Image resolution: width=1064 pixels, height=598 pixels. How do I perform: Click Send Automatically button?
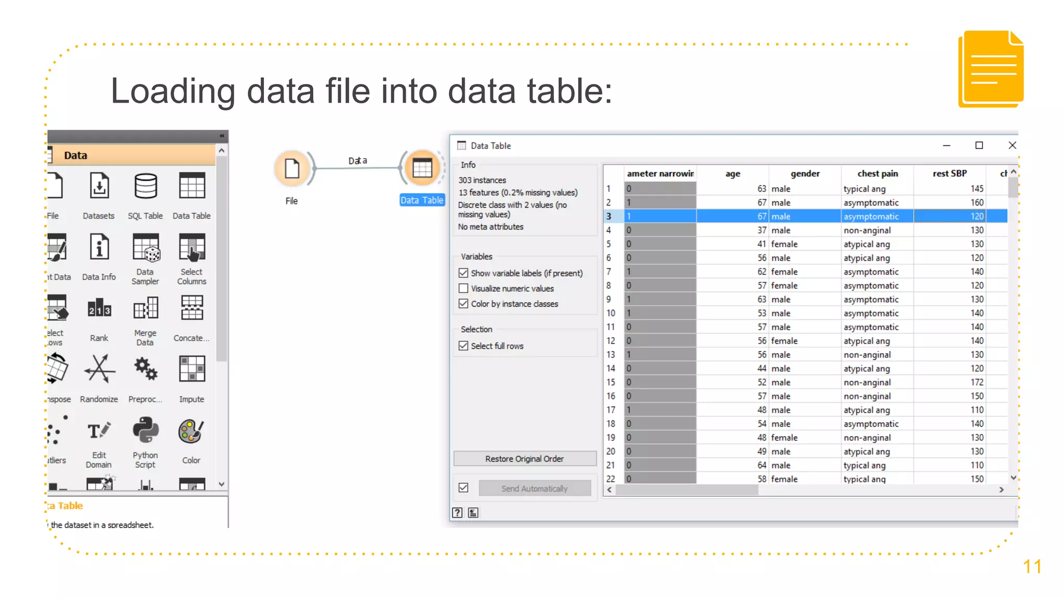(534, 488)
